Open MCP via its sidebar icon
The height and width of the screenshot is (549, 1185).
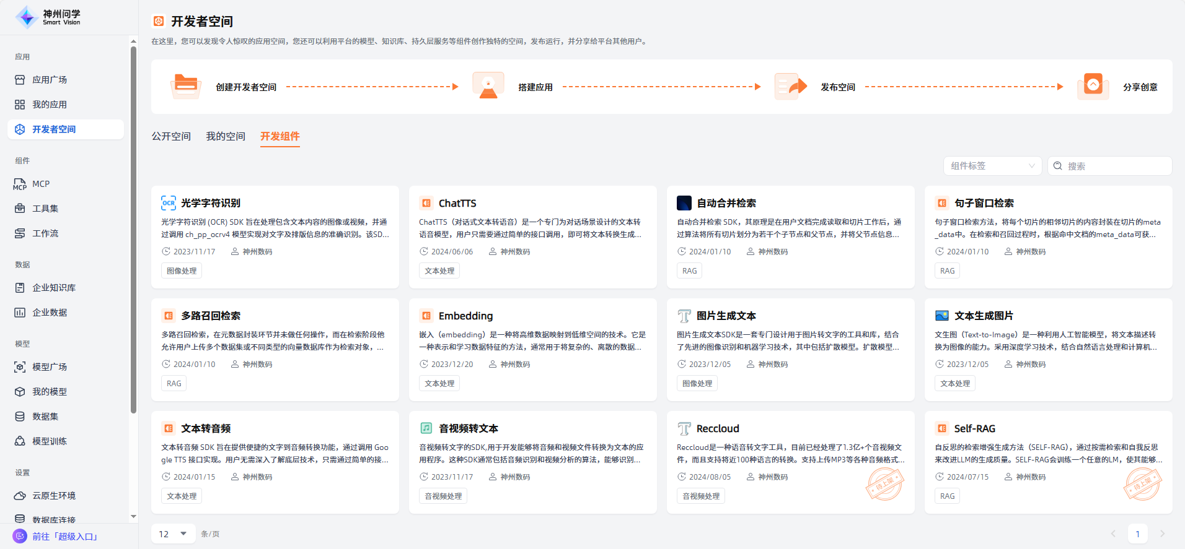click(20, 184)
